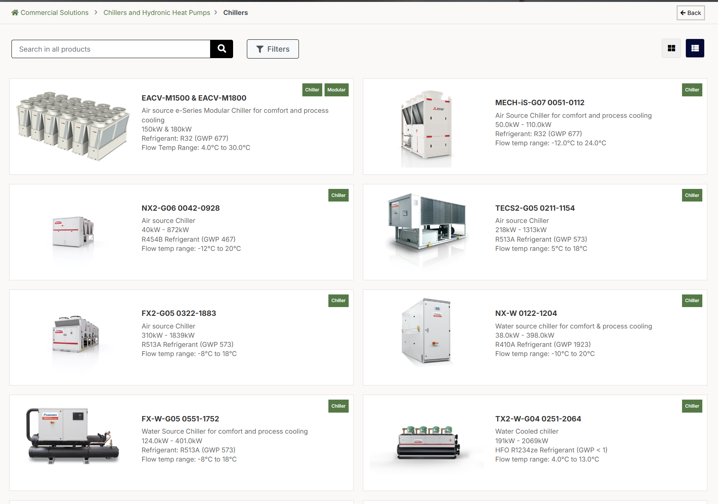Click the Chiller tag on EACV card

pos(312,90)
